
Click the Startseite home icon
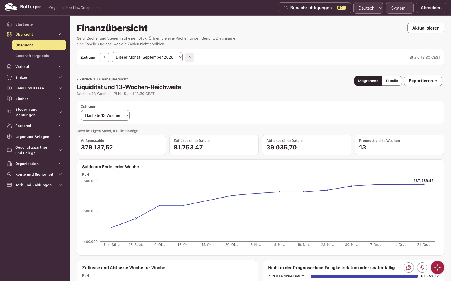point(9,24)
